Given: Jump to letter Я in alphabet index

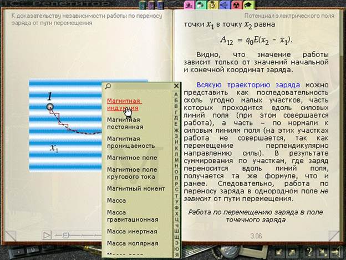Looking at the screenshot, I should click(176, 255).
